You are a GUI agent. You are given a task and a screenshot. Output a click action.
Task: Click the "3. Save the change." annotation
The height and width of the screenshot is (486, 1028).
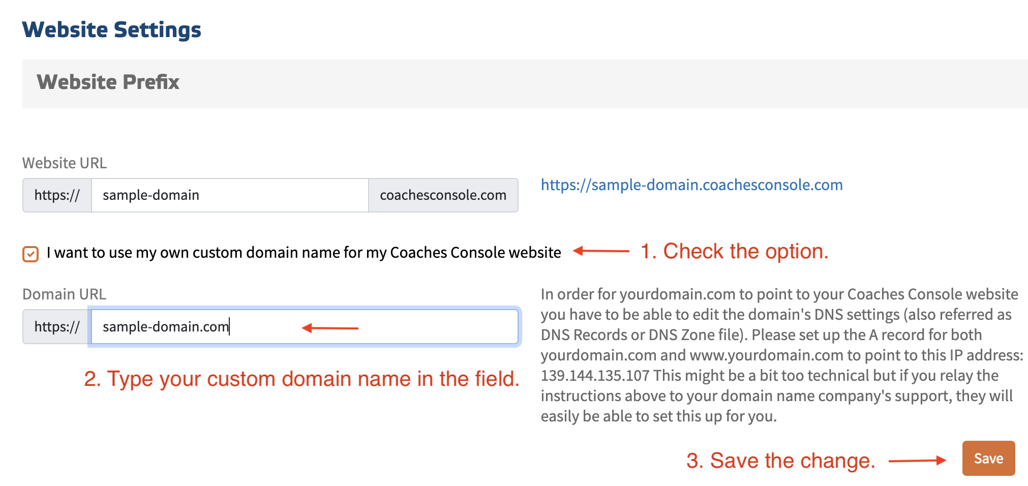click(x=780, y=461)
